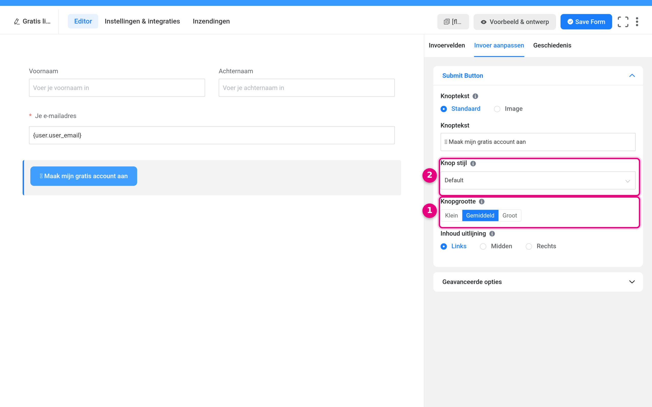The image size is (652, 407).
Task: Open Instellingen & integraties tab
Action: (x=142, y=21)
